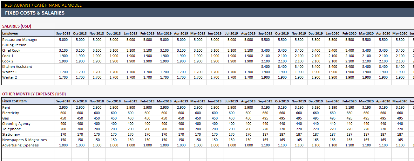Select the 'Kitchen Assistant' row label
414x161 pixels.
[x=17, y=67]
